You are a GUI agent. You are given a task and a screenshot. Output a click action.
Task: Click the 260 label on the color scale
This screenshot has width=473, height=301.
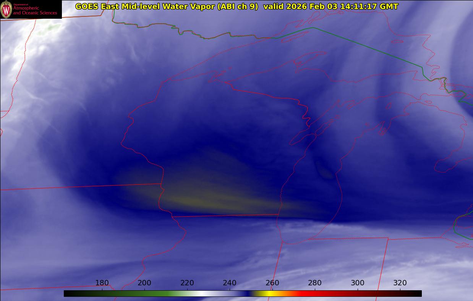(x=272, y=283)
